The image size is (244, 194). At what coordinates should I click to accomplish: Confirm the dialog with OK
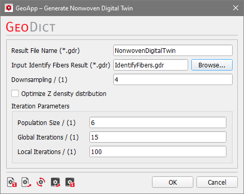coord(173,182)
